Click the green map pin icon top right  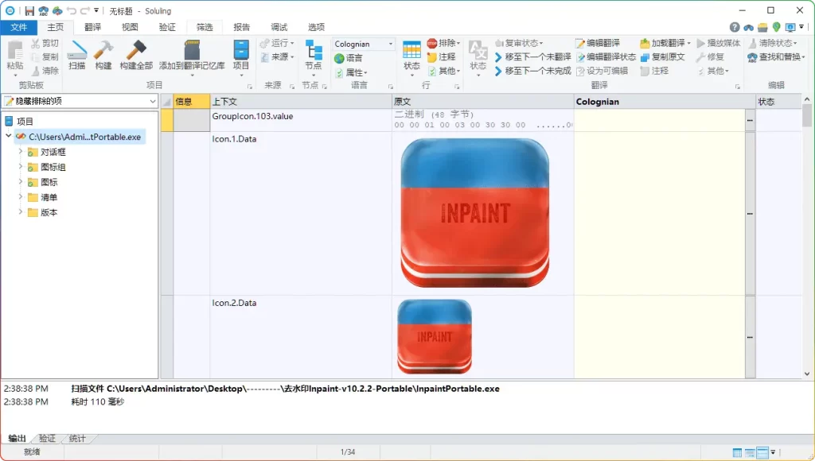[x=777, y=27]
